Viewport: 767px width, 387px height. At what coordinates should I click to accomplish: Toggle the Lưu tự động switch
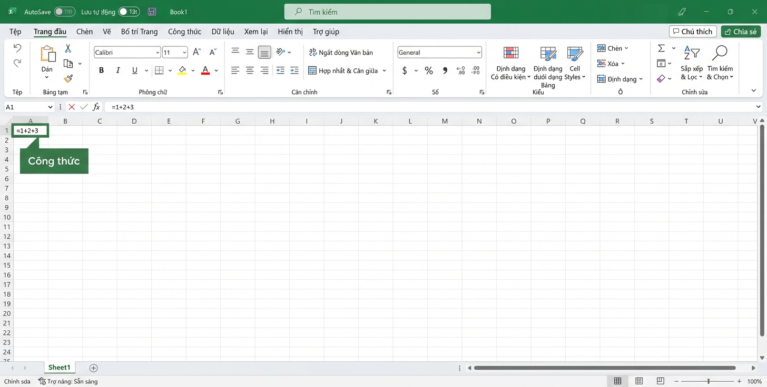click(x=129, y=12)
